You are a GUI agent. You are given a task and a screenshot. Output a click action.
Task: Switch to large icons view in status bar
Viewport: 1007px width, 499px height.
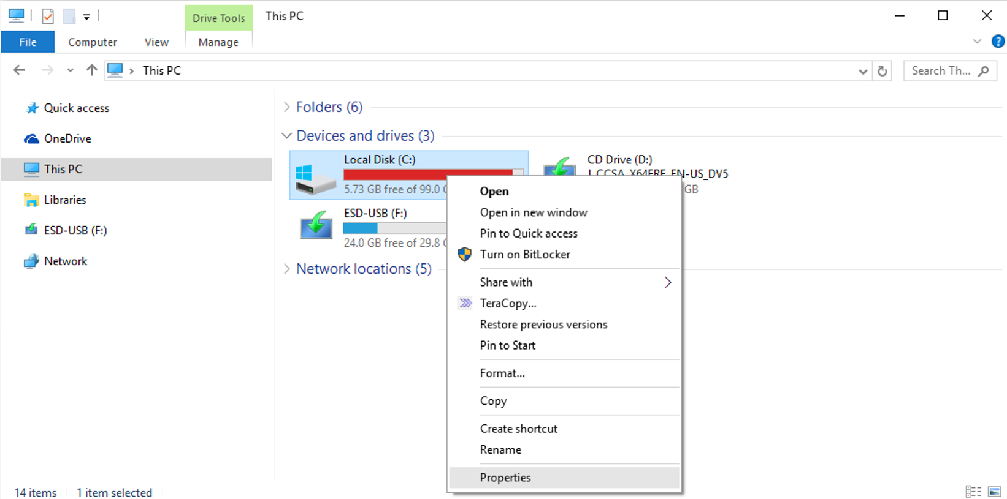coord(994,492)
